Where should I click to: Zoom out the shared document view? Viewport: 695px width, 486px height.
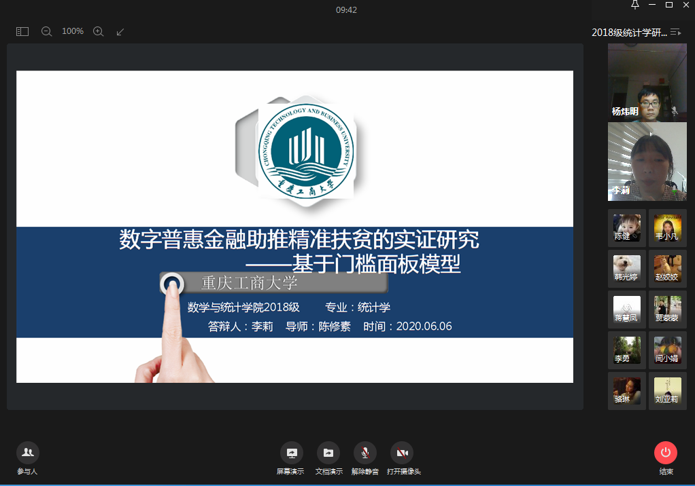pyautogui.click(x=46, y=31)
